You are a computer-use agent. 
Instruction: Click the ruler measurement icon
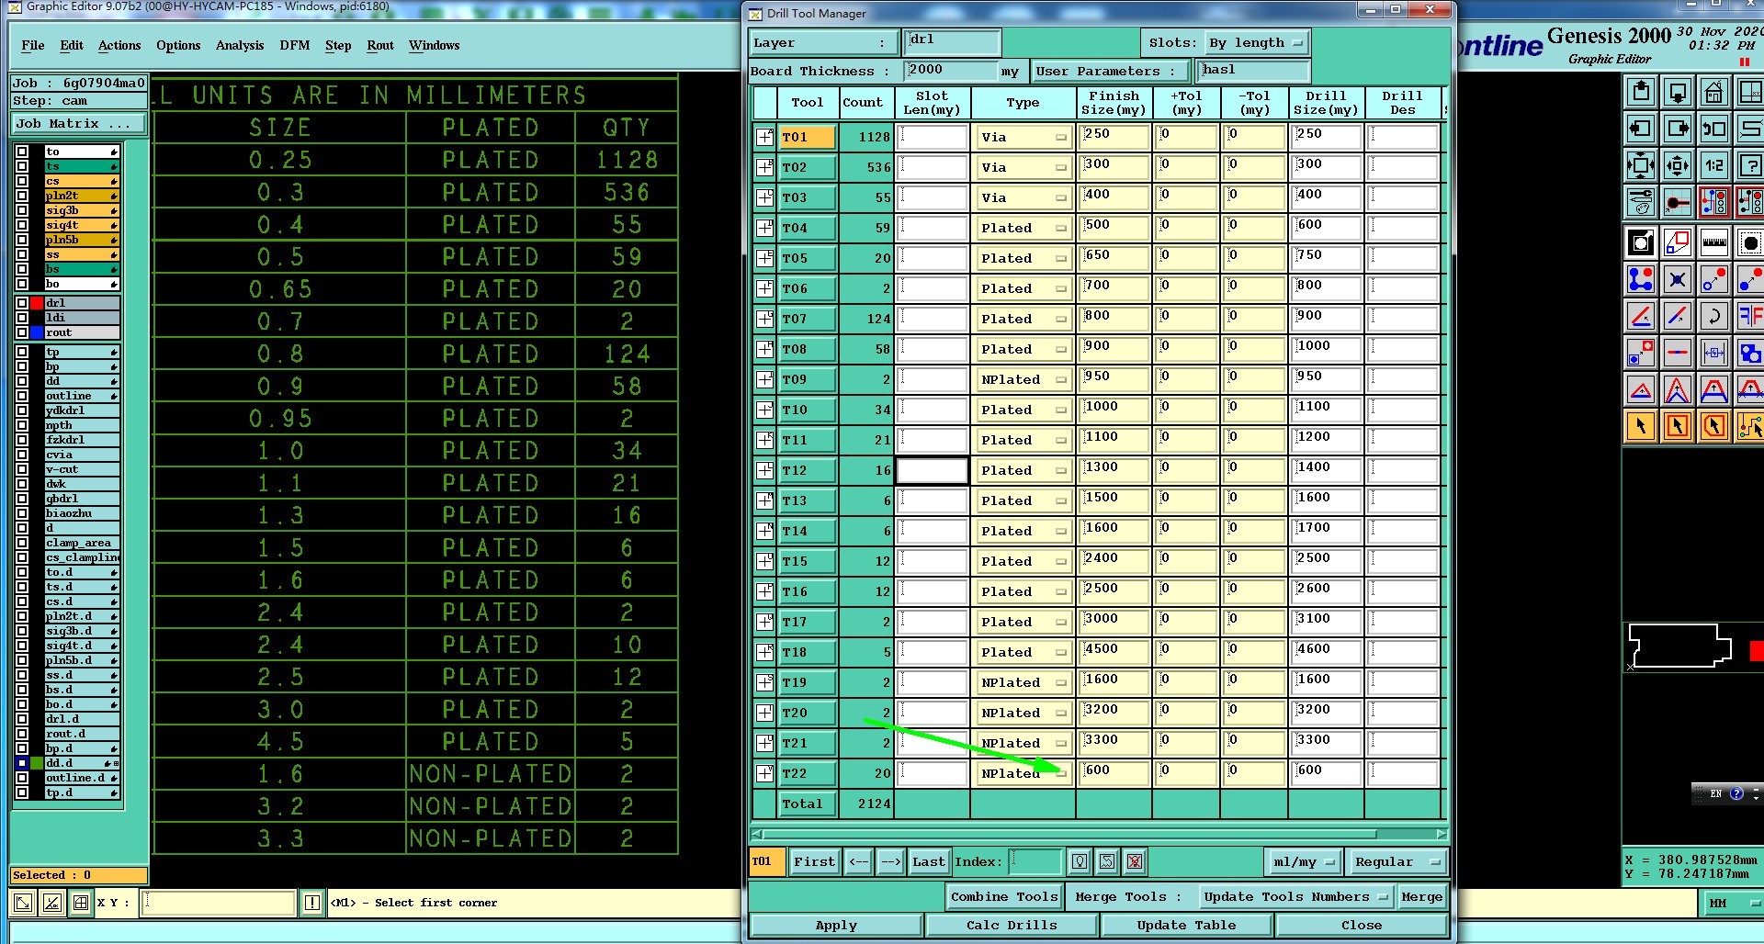click(1714, 243)
